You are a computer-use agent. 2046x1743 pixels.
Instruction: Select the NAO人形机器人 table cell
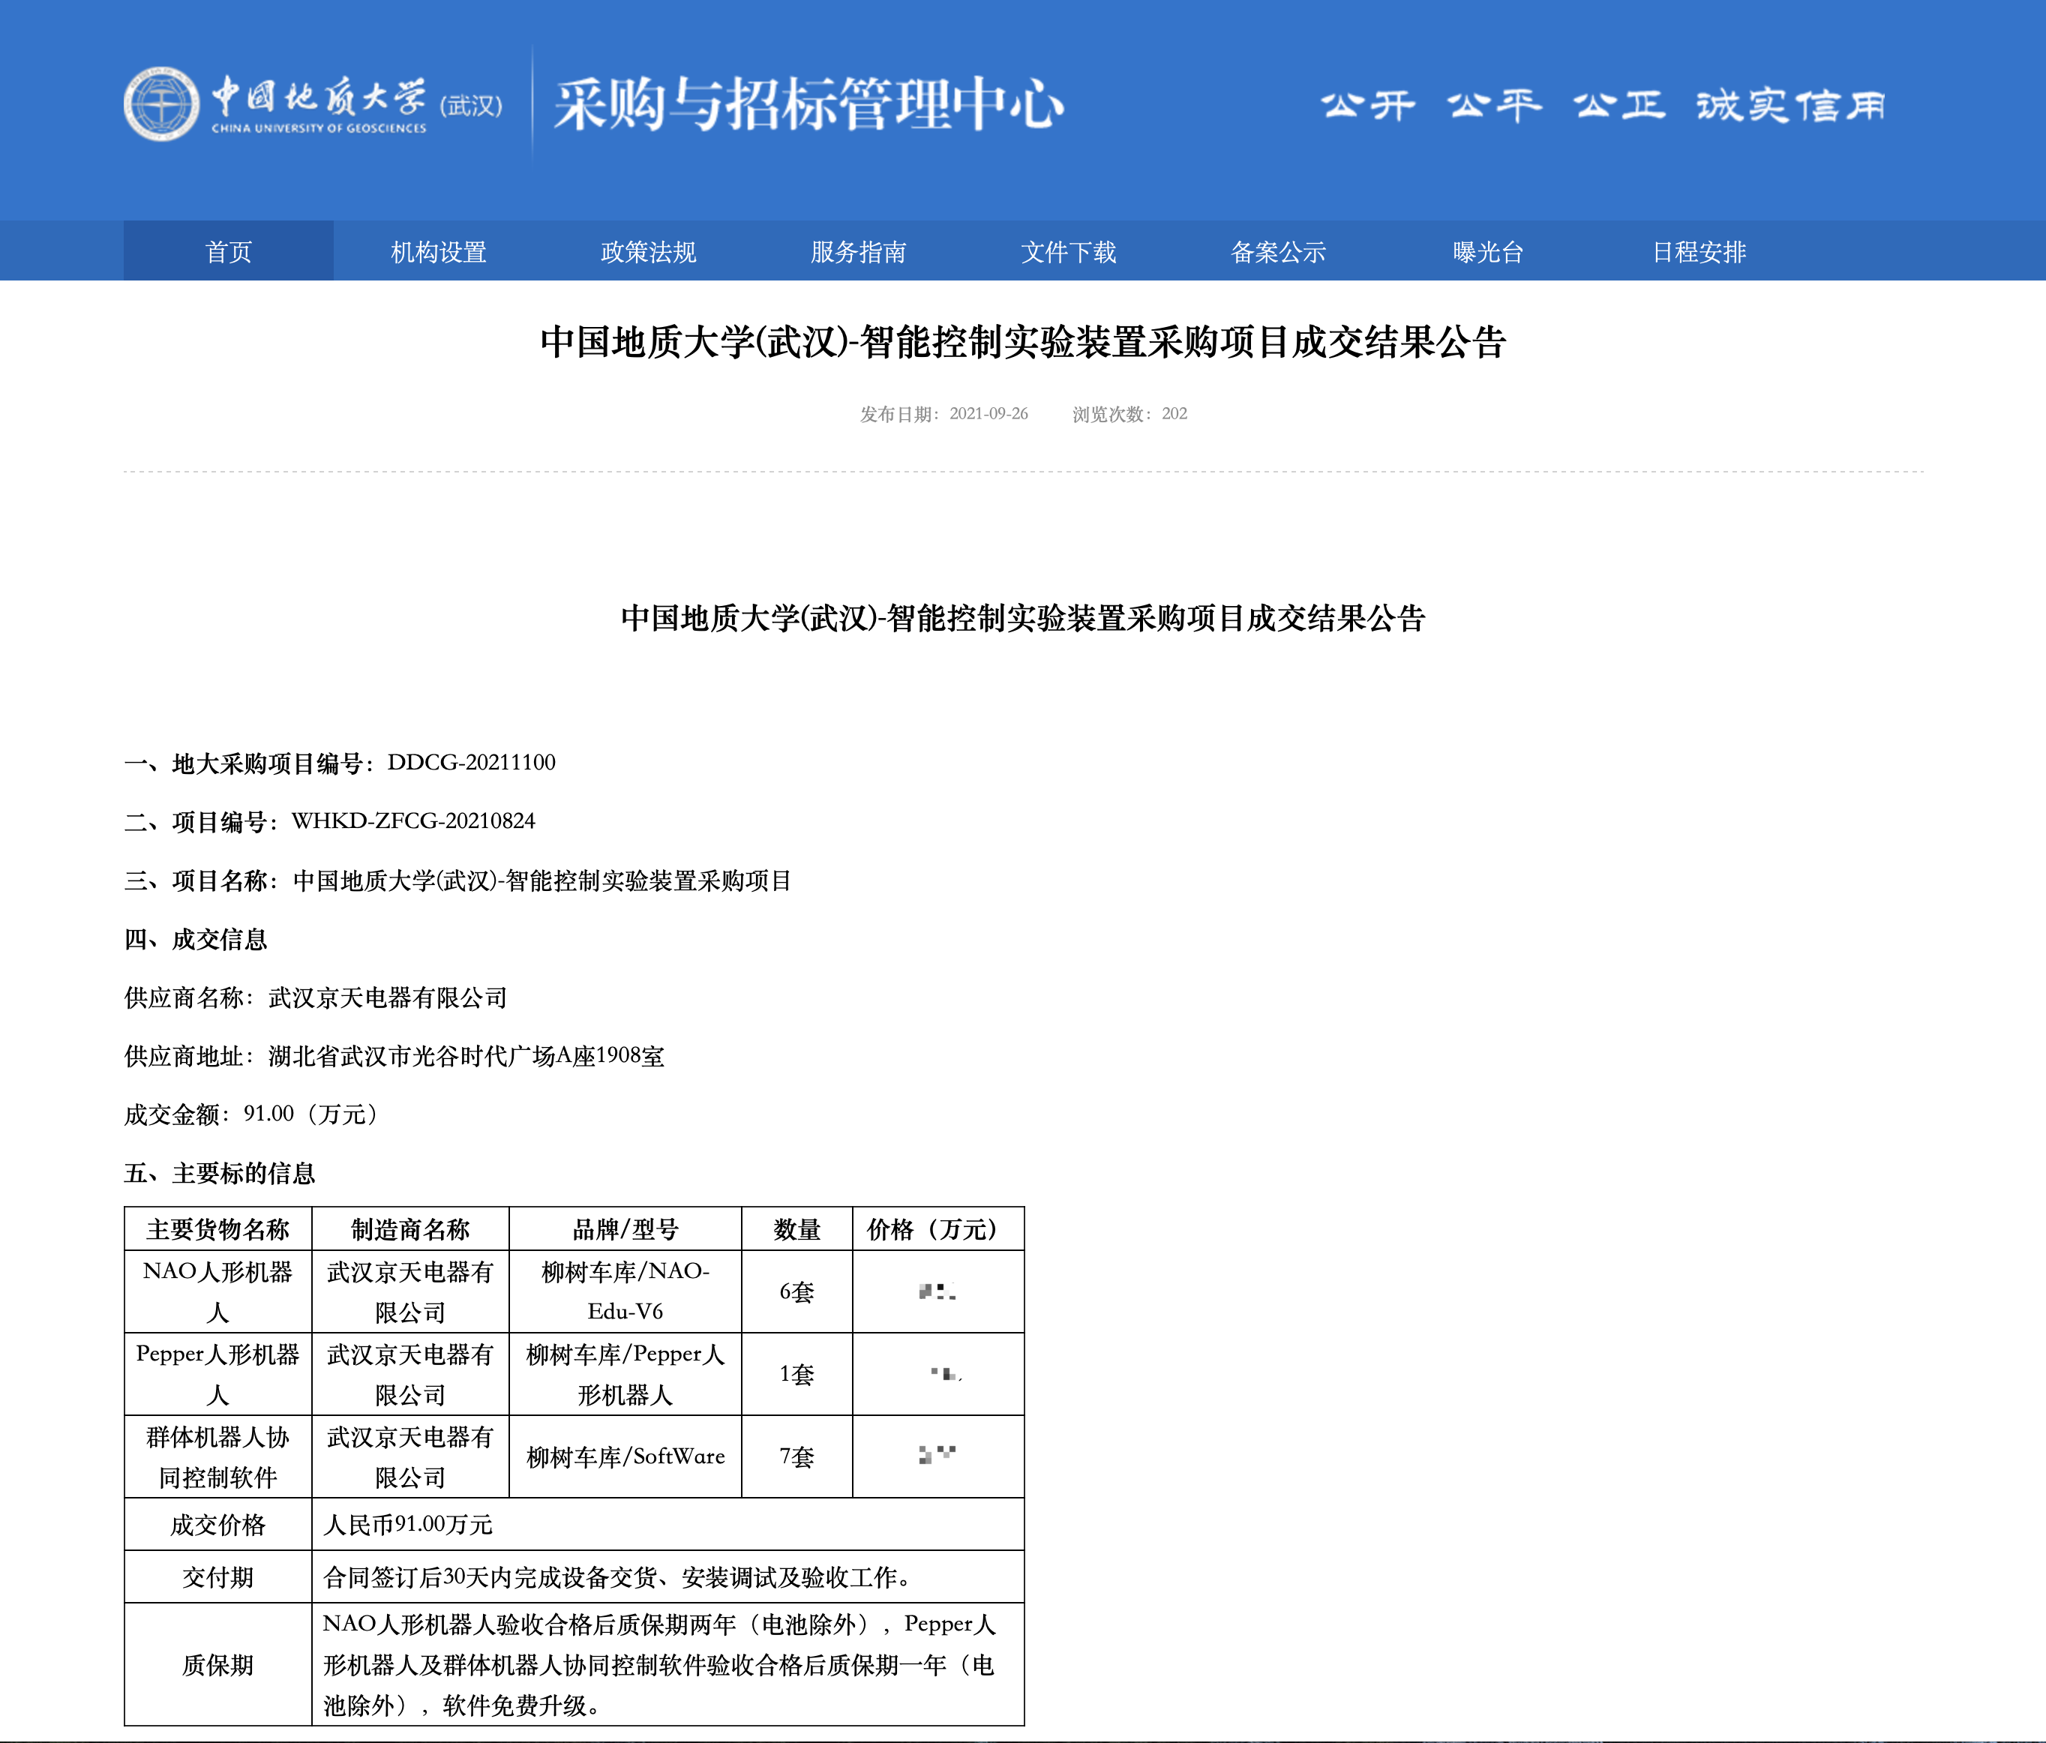coord(218,1291)
